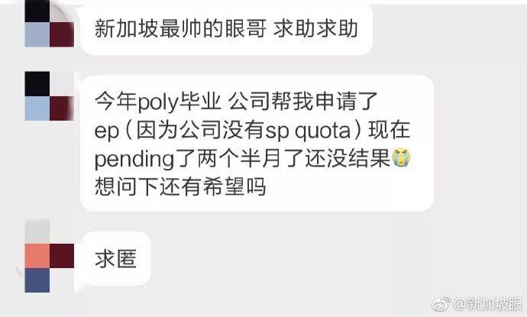Viewport: 527px width, 317px height.
Task: Click the word pending in the long message
Action: click(x=134, y=160)
